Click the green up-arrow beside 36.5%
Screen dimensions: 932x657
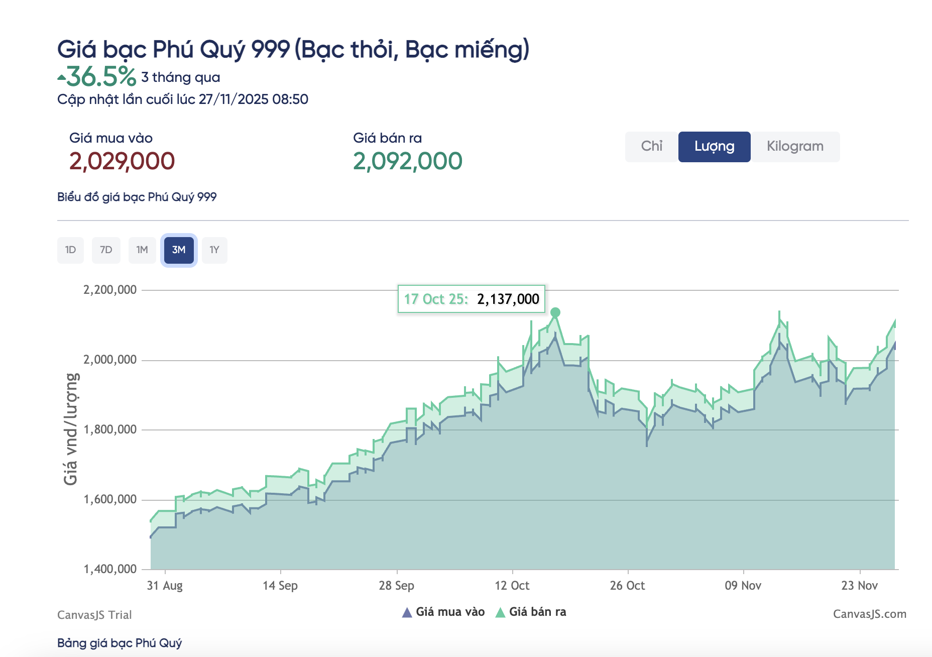61,78
